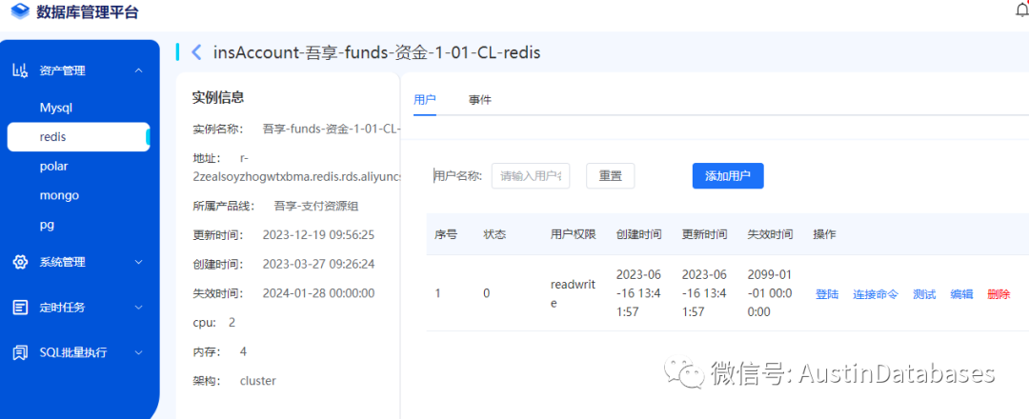Click the 编辑 link
This screenshot has width=1029, height=419.
point(961,294)
